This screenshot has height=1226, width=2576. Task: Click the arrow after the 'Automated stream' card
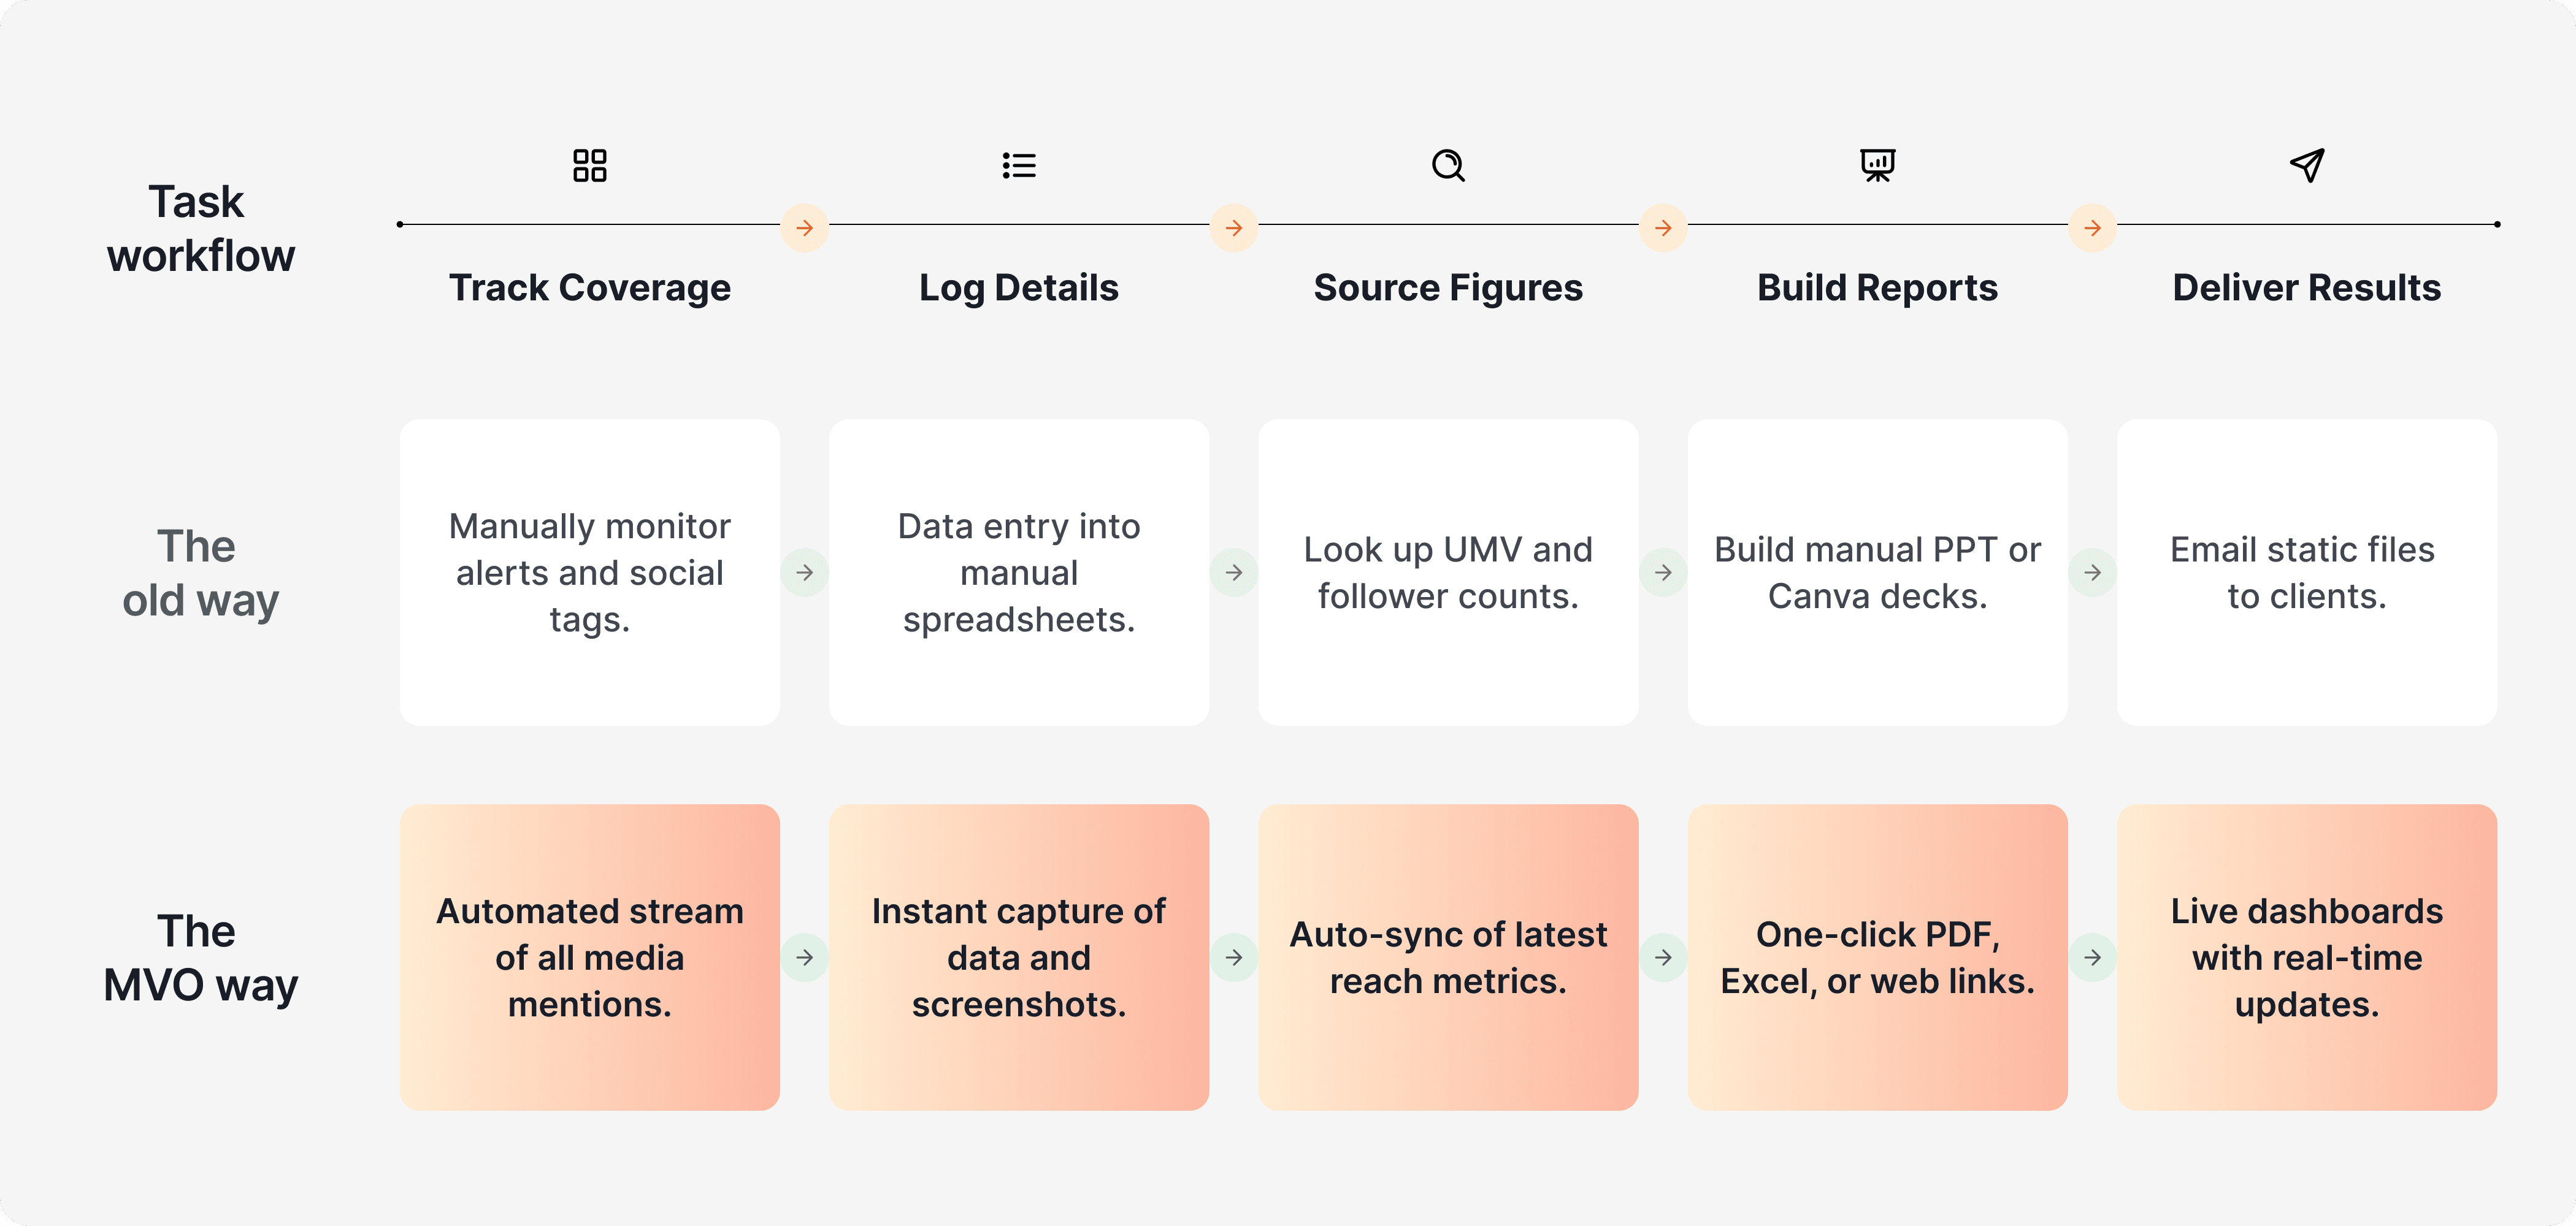(804, 958)
